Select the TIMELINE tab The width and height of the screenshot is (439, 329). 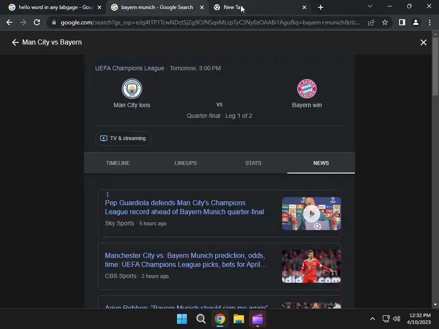(118, 163)
